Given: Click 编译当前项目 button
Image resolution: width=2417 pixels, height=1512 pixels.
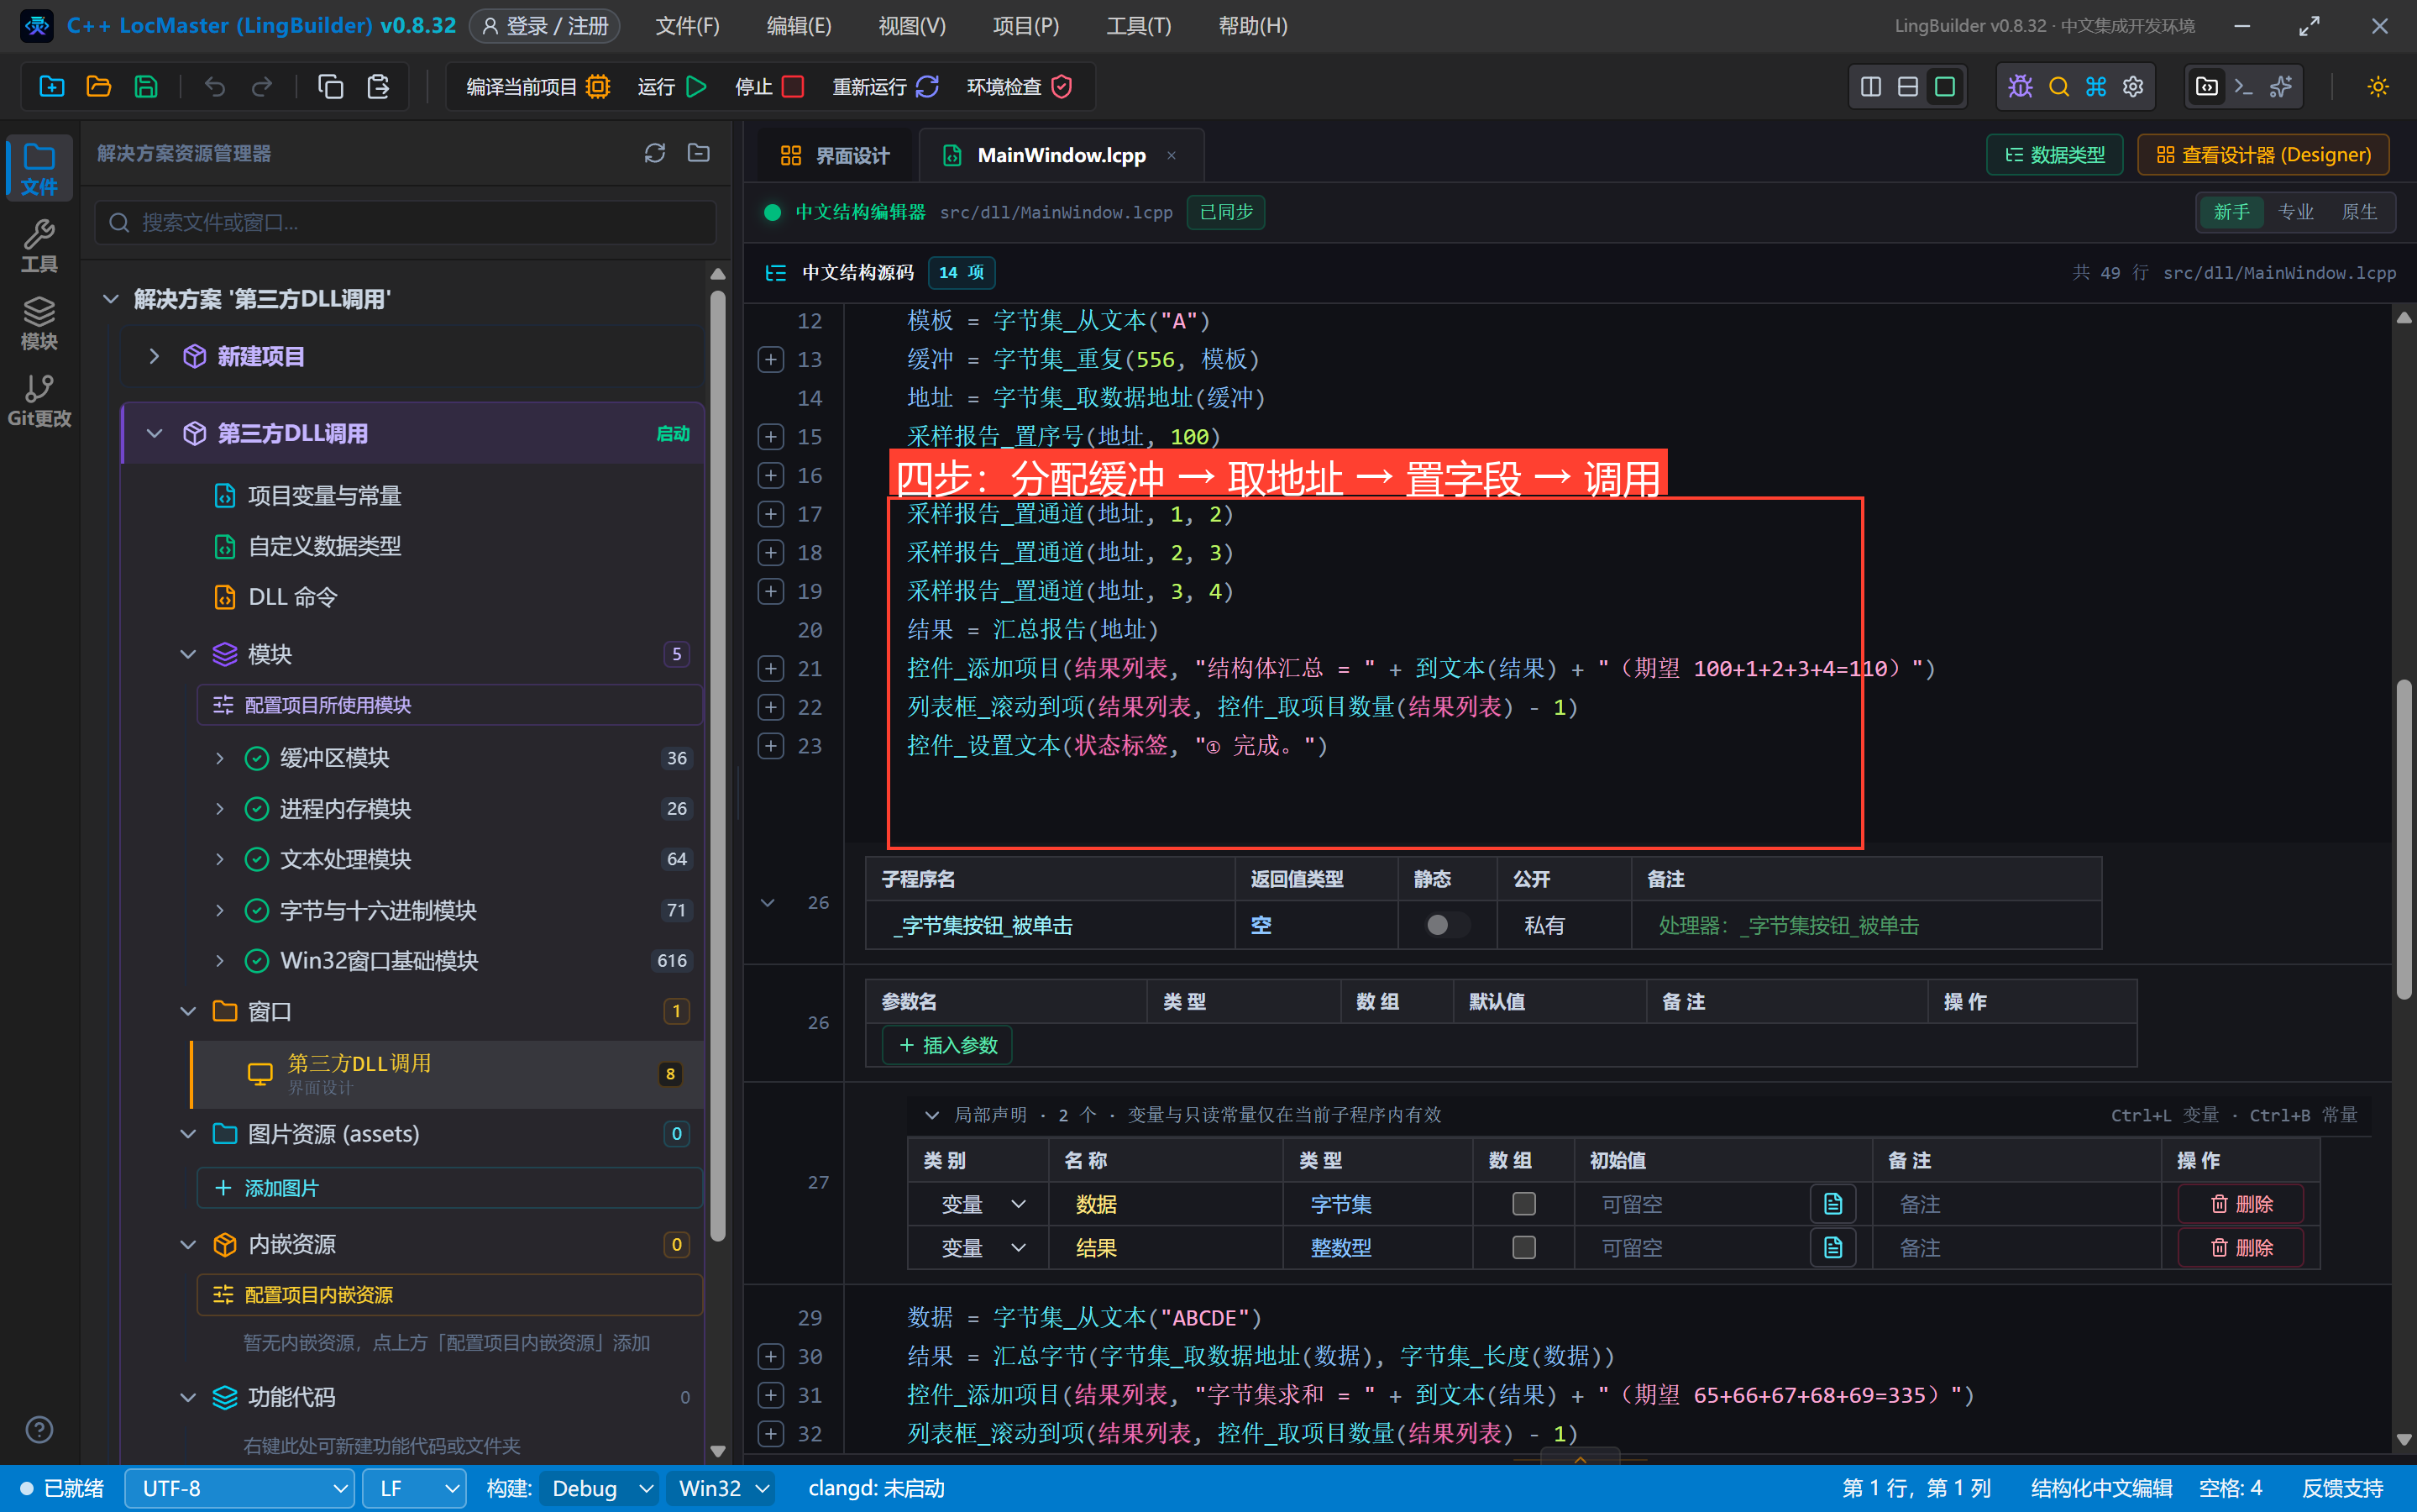Looking at the screenshot, I should tap(537, 87).
